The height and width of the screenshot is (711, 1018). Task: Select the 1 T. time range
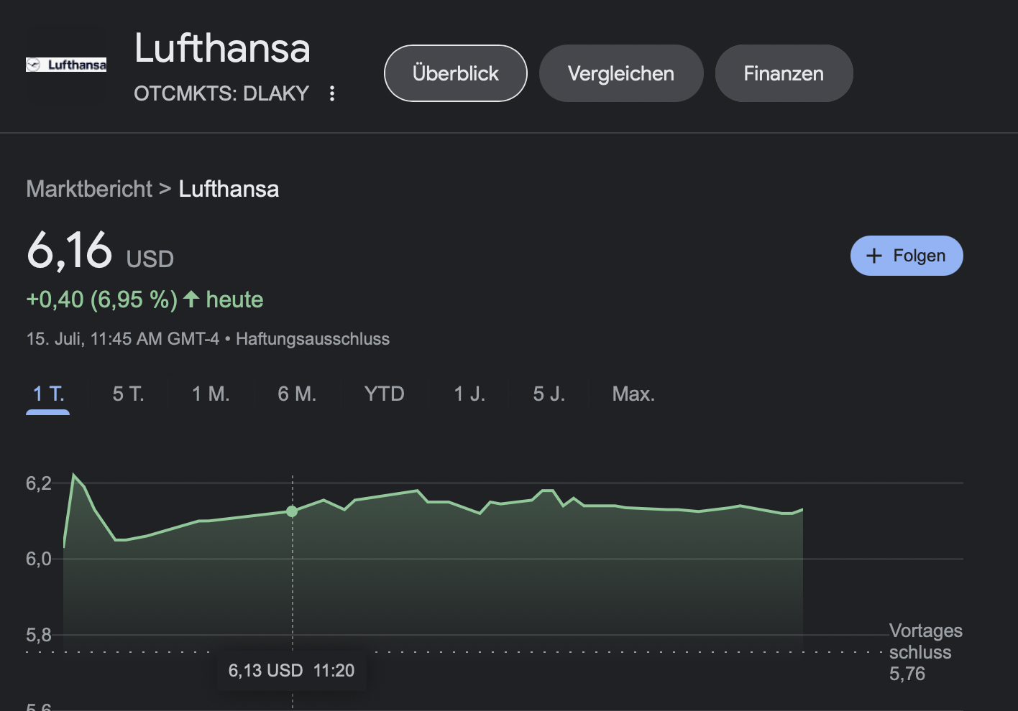pyautogui.click(x=48, y=394)
